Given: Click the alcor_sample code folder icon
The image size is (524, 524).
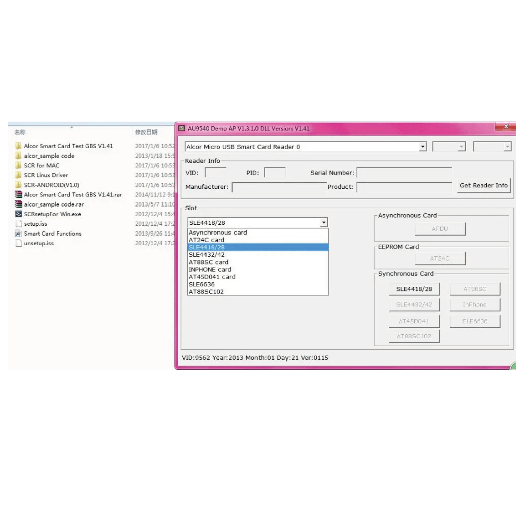Looking at the screenshot, I should tap(18, 156).
